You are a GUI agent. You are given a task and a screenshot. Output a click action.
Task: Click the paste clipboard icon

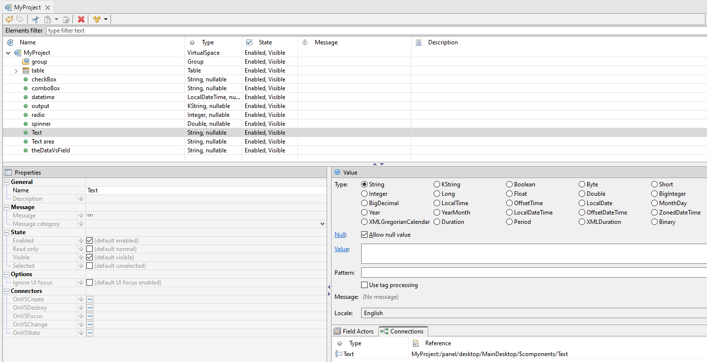[x=48, y=19]
